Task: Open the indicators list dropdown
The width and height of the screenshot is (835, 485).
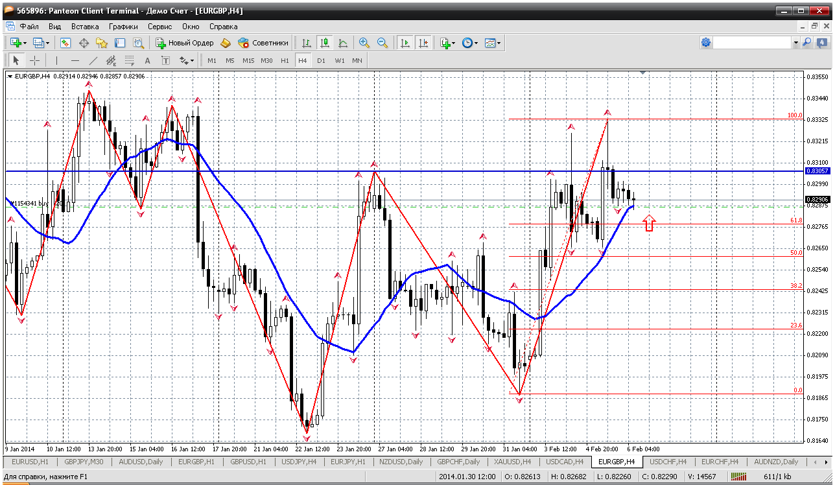Action: tap(448, 43)
